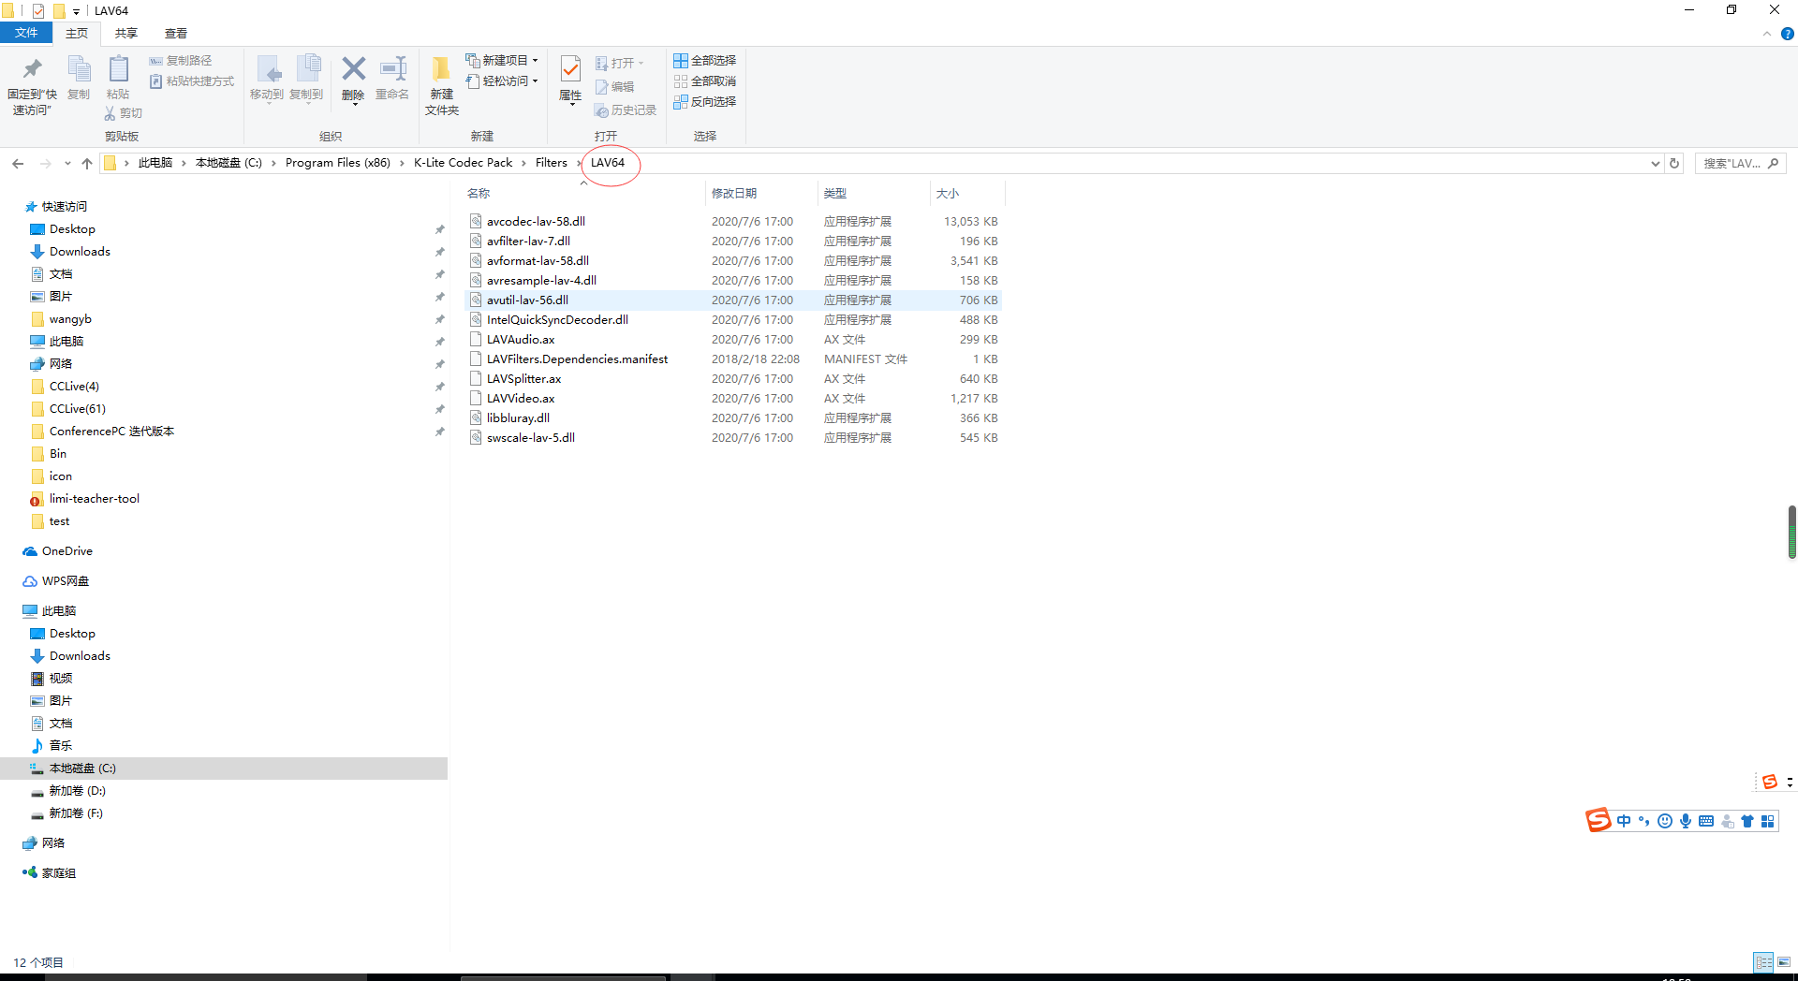Click Paste shortcut (粘贴快捷方式)
Image resolution: width=1798 pixels, height=981 pixels.
click(x=192, y=81)
